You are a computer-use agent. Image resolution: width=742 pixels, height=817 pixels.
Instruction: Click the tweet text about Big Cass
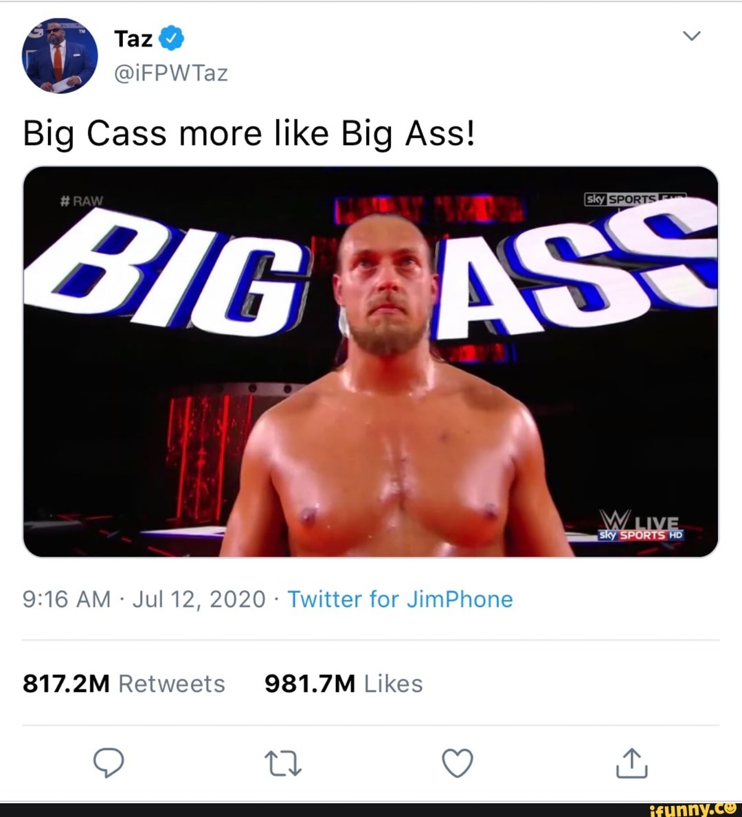pyautogui.click(x=249, y=133)
